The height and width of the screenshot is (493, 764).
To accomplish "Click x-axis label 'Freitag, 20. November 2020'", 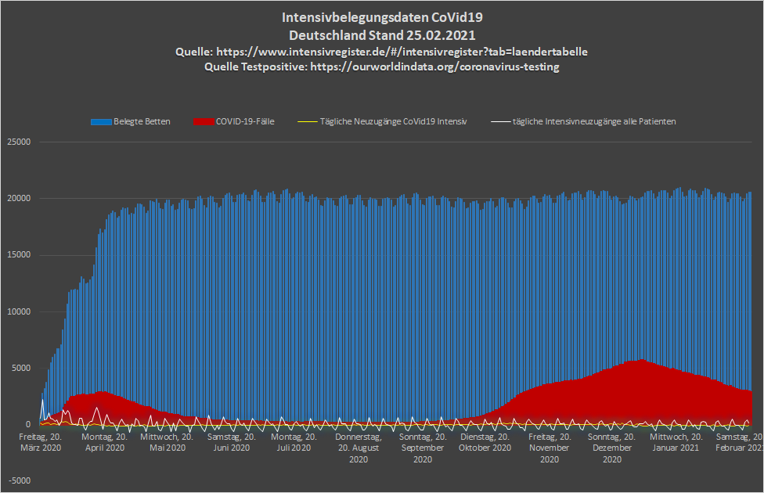I will [550, 448].
